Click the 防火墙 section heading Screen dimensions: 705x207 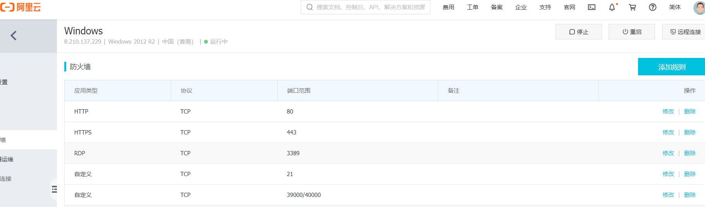point(80,67)
